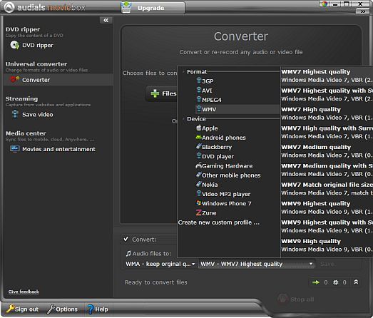The height and width of the screenshot is (318, 373).
Task: Click the gear processing count icon
Action: pyautogui.click(x=336, y=282)
